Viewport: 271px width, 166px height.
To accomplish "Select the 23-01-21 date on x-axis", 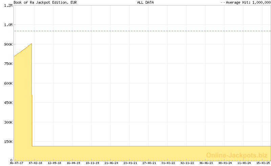I will click(x=130, y=163).
